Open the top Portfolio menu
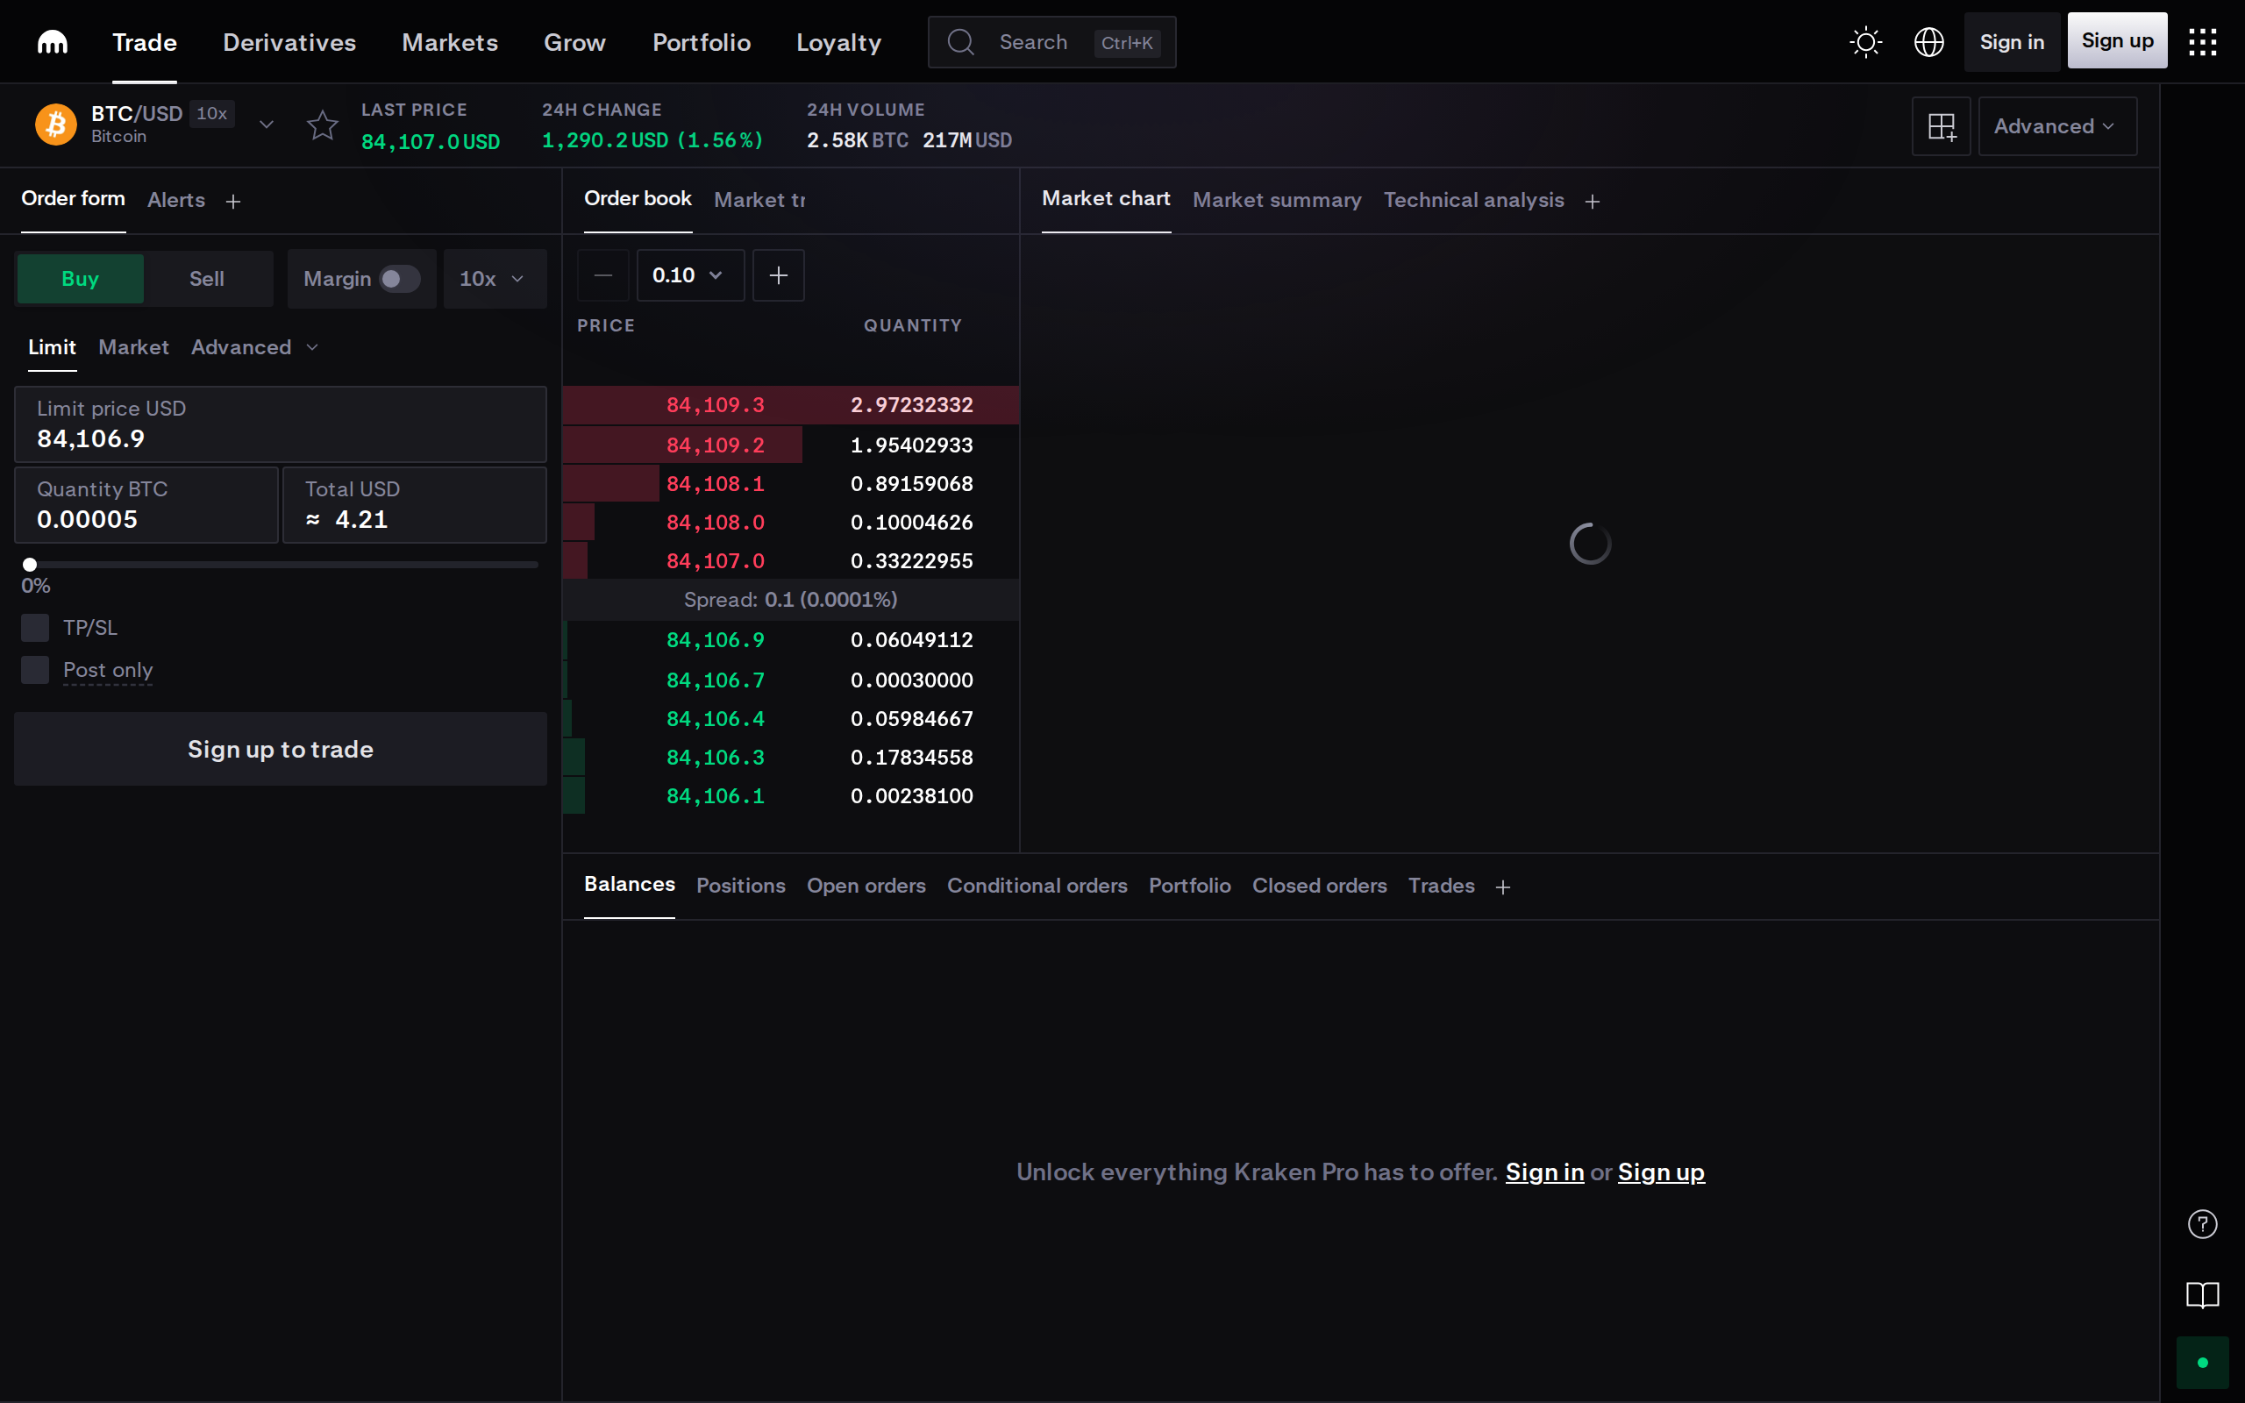2245x1403 pixels. (702, 42)
